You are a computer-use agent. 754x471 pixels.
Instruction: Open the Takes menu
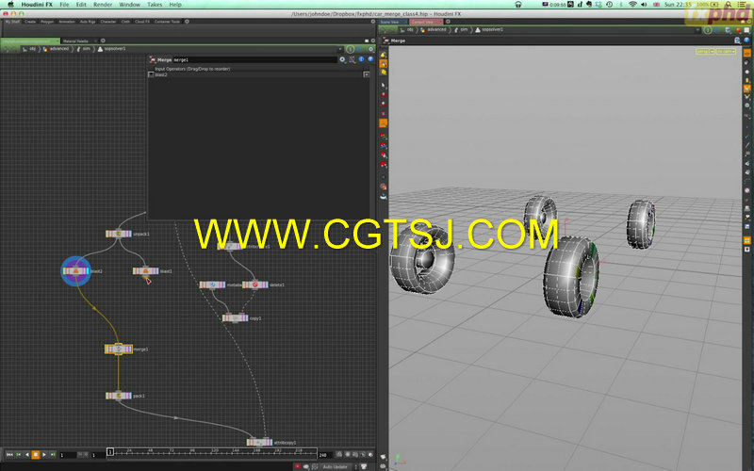point(155,5)
